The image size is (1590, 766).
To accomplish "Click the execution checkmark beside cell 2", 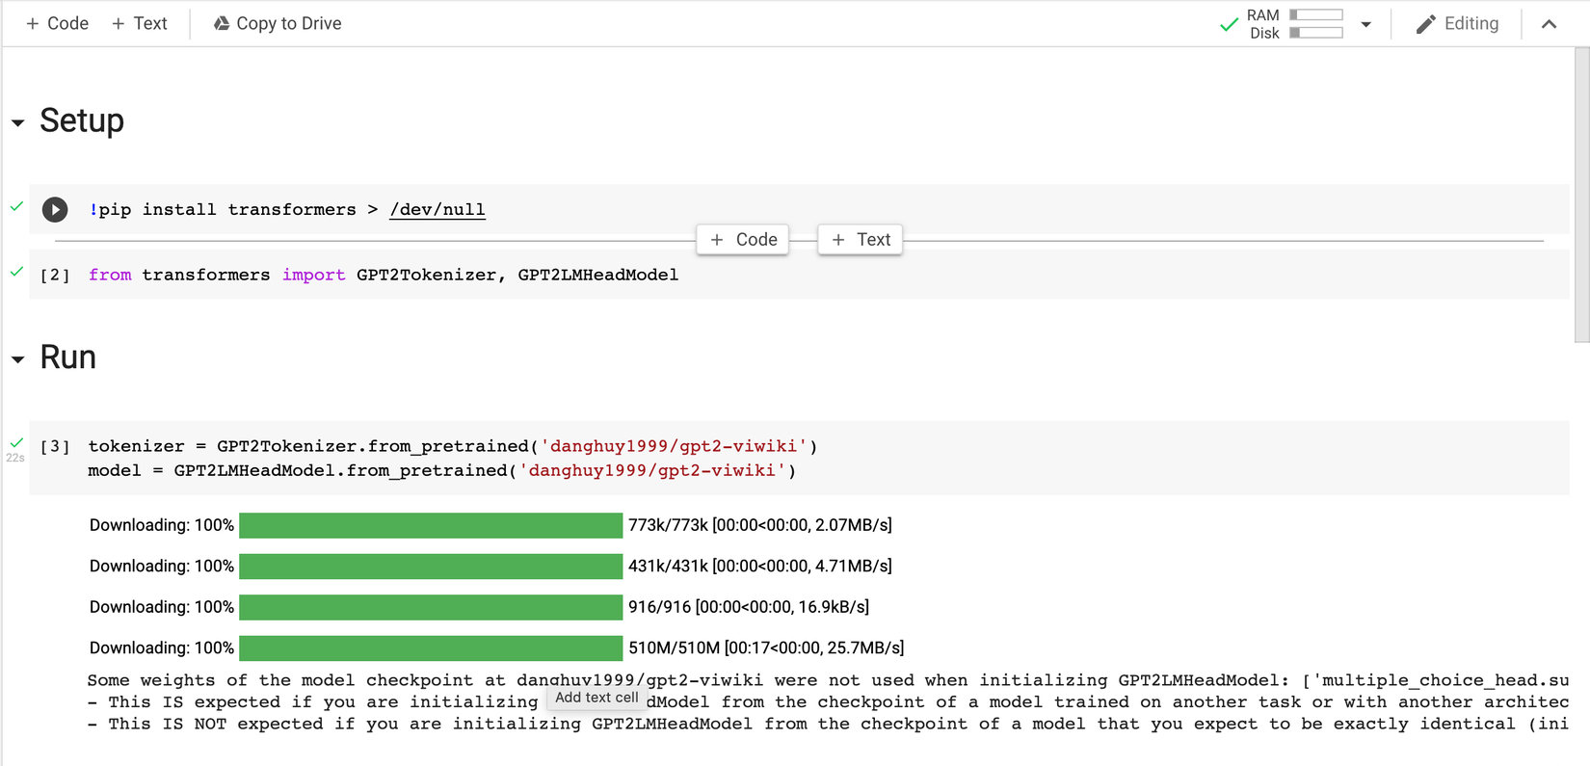I will click(x=16, y=272).
